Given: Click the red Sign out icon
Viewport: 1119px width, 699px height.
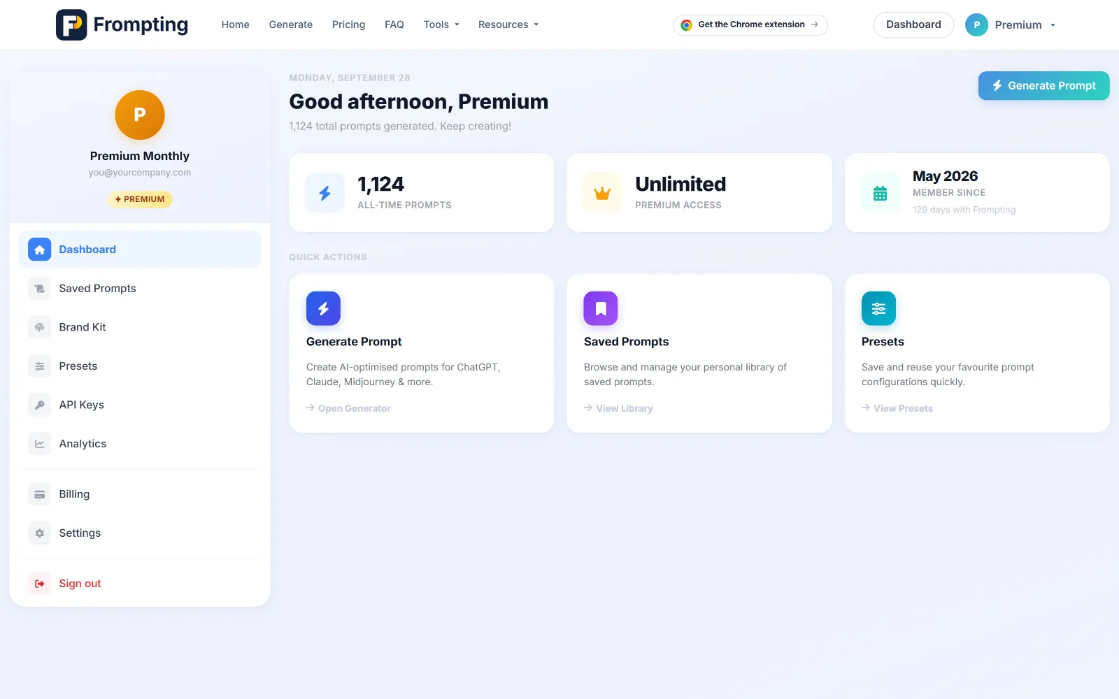Looking at the screenshot, I should (40, 584).
